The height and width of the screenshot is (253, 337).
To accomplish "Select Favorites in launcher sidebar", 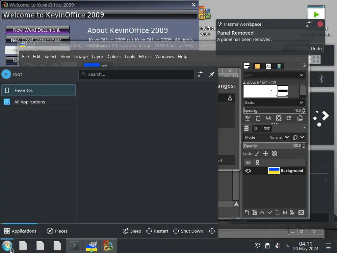I will [39, 90].
